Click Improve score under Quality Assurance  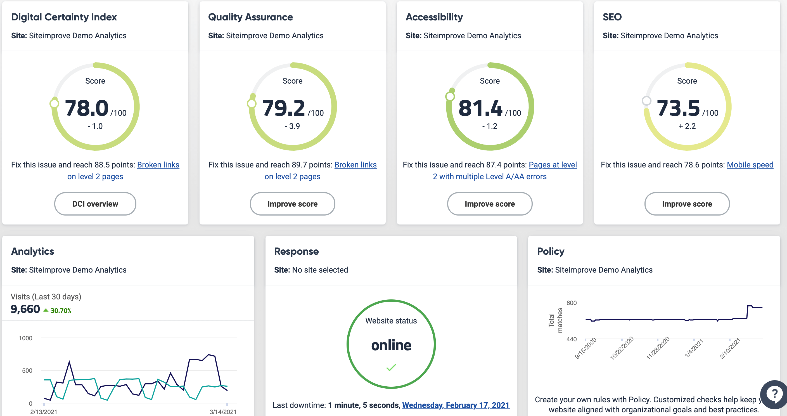292,204
